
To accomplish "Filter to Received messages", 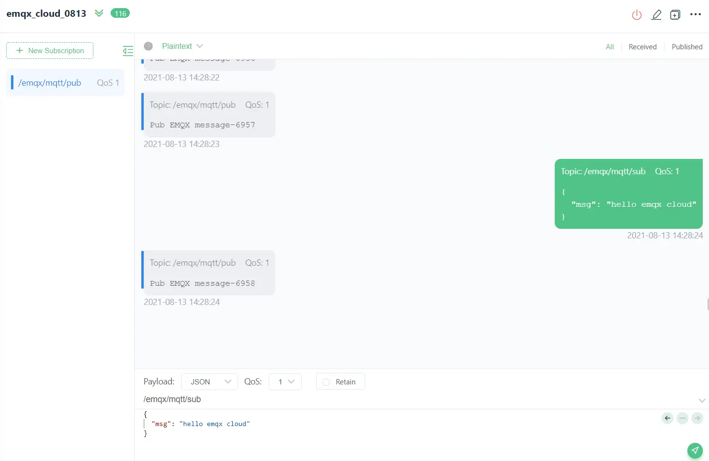I will click(642, 47).
